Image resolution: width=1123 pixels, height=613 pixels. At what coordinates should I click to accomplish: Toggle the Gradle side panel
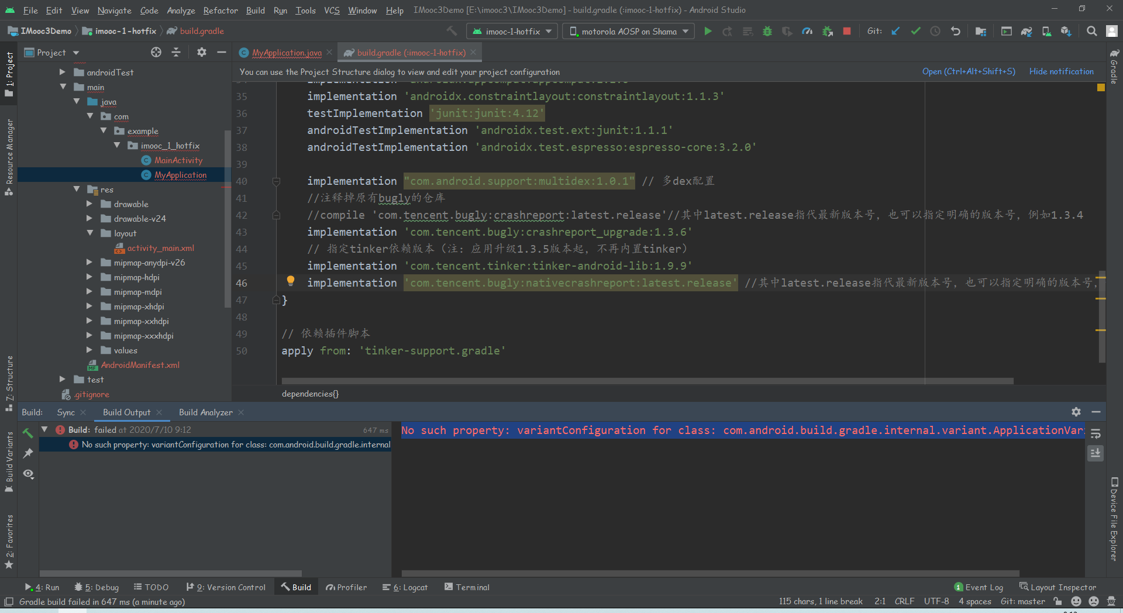click(x=1114, y=66)
